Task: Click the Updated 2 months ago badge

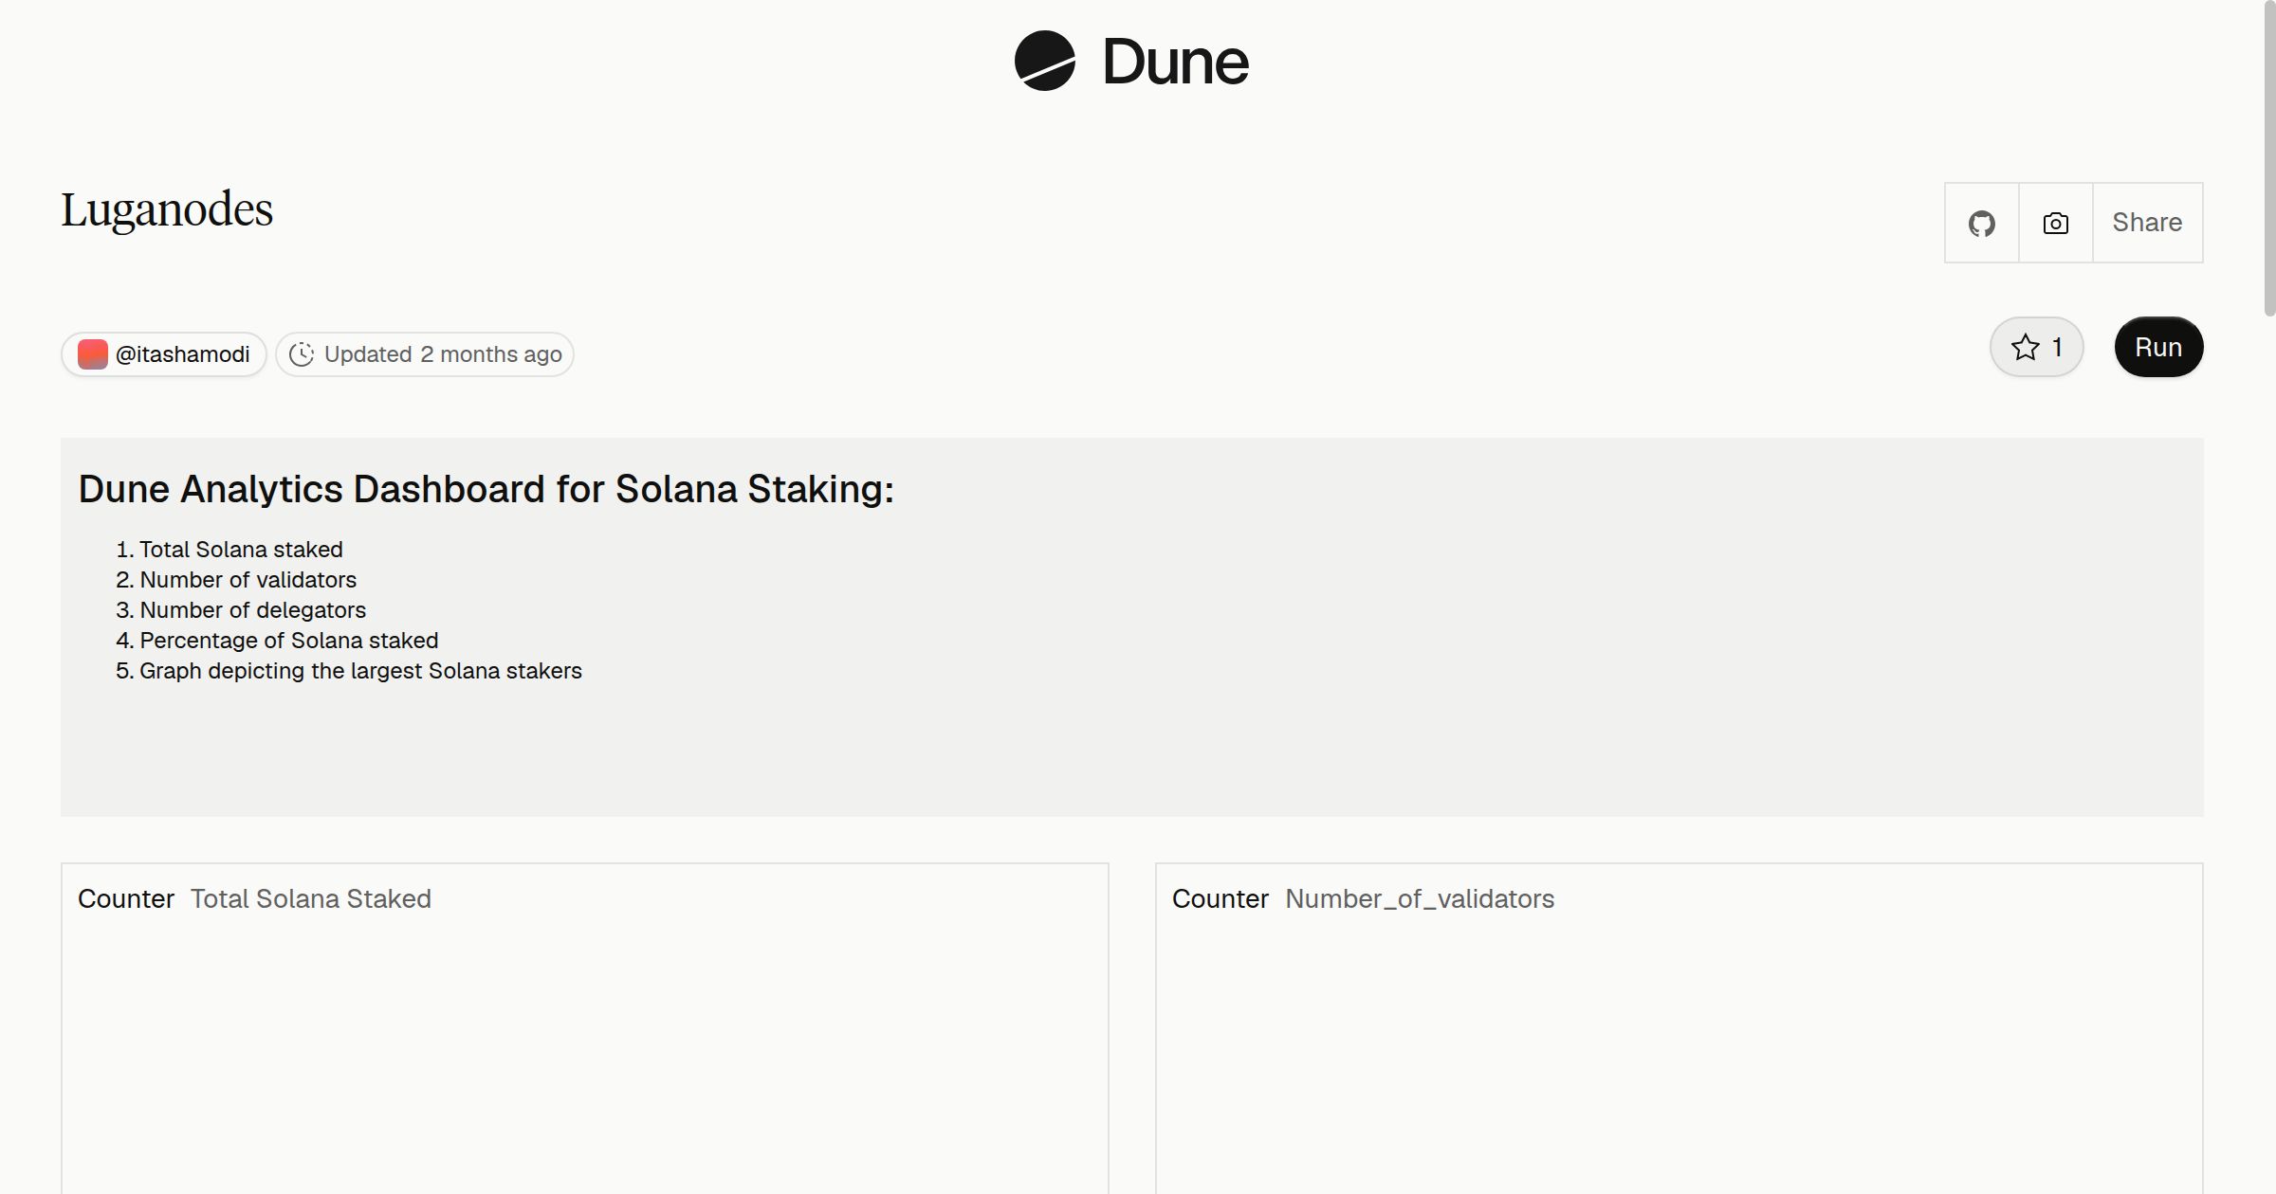Action: (425, 354)
